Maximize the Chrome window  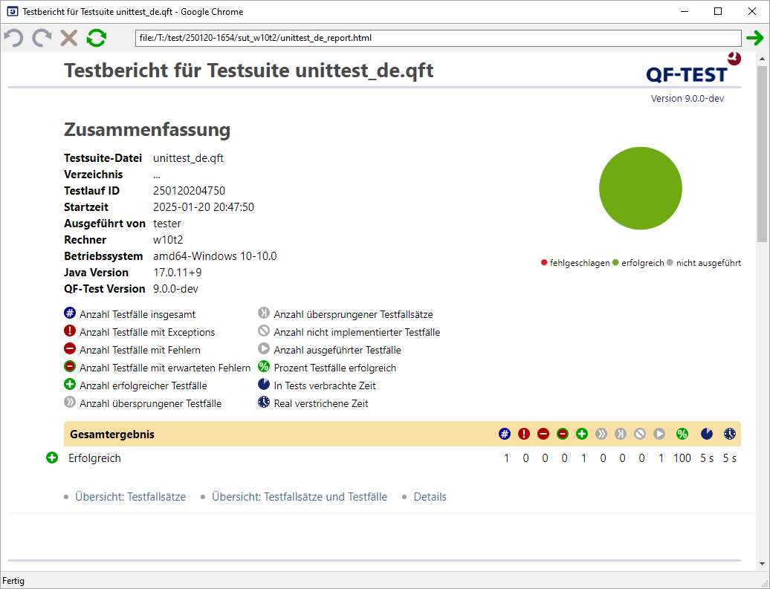[718, 11]
